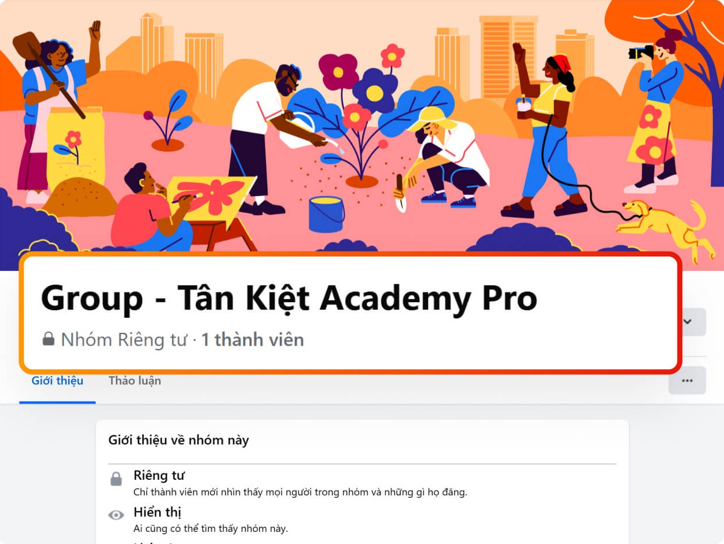Screen dimensions: 724x544
Task: Click the yellow hat of the crouching gardener
Action: coord(430,119)
